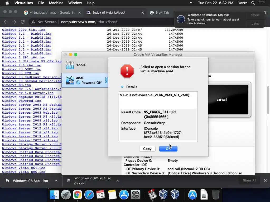Click OK in the VirtualBox error dialog
270x202 pixels.
tap(168, 149)
